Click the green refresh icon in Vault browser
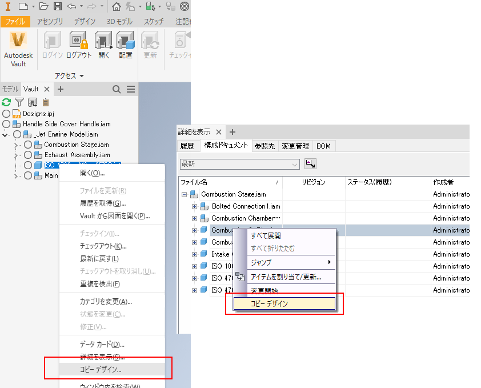Image resolution: width=481 pixels, height=388 pixels. click(x=6, y=102)
